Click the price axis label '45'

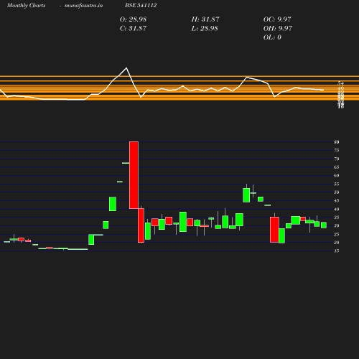[337, 200]
